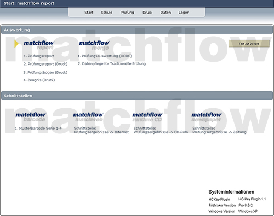Screen dimensions: 274x216
Task: Open 1. Prüfungsreport
Action: 39,56
